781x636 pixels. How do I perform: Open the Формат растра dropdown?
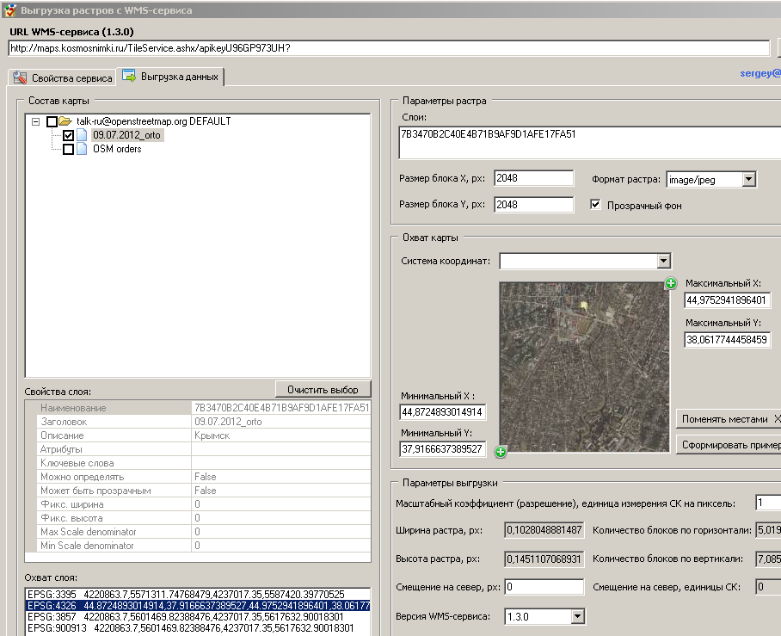(748, 179)
